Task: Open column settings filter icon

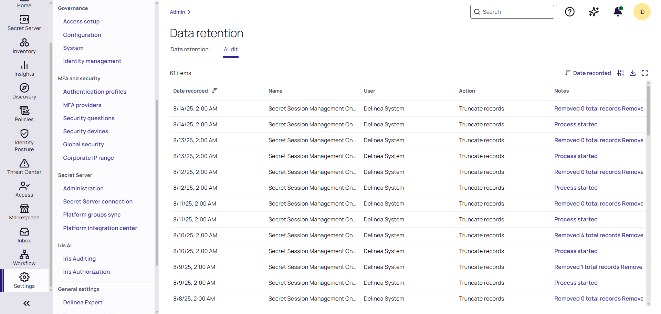Action: tap(621, 73)
